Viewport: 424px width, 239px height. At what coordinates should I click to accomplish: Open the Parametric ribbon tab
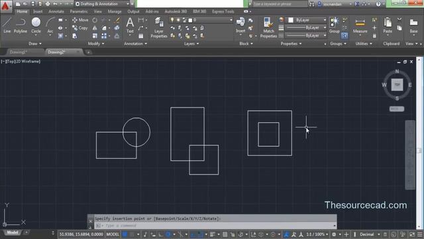coord(79,11)
